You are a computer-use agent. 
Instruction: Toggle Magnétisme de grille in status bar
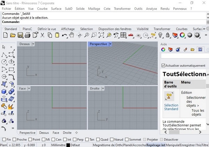(x=103, y=145)
